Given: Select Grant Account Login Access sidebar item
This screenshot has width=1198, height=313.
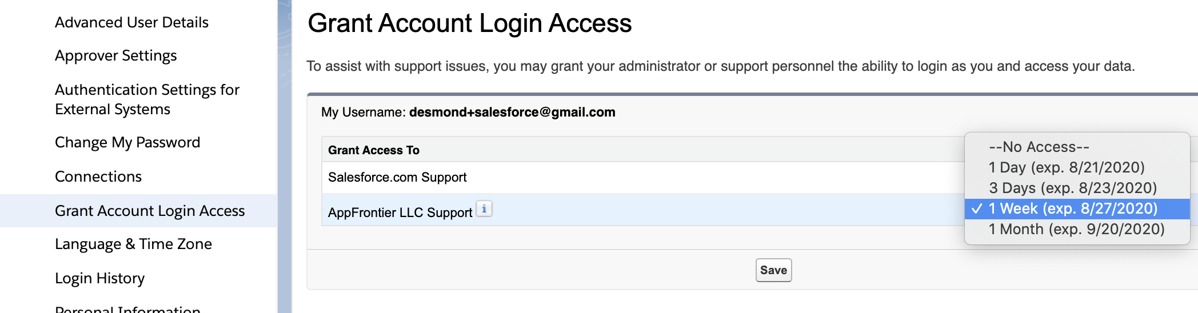Looking at the screenshot, I should pos(150,211).
